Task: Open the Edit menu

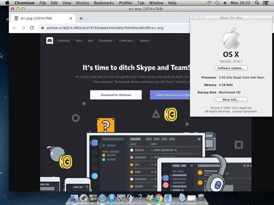Action: click(x=54, y=3)
